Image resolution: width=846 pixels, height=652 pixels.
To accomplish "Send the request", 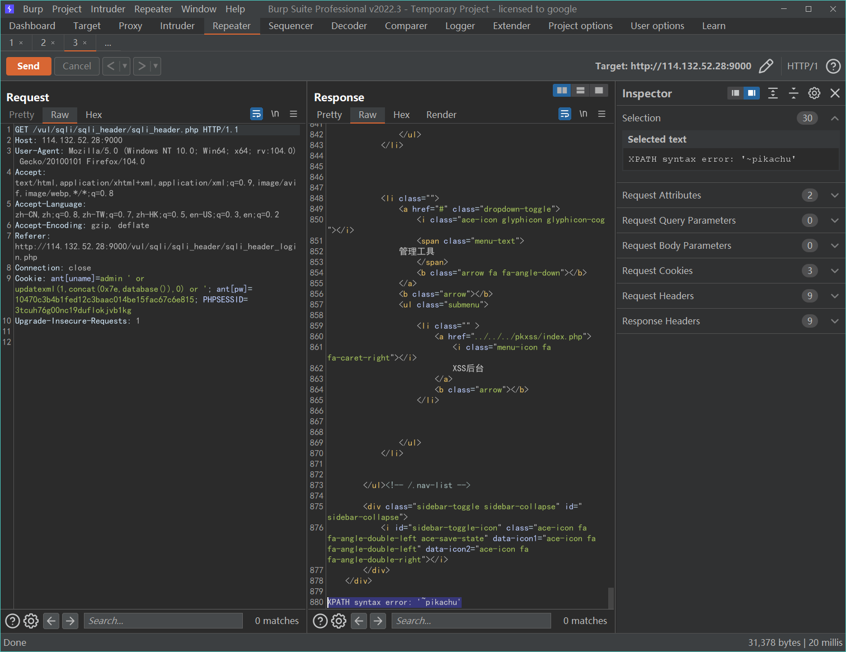I will coord(29,66).
